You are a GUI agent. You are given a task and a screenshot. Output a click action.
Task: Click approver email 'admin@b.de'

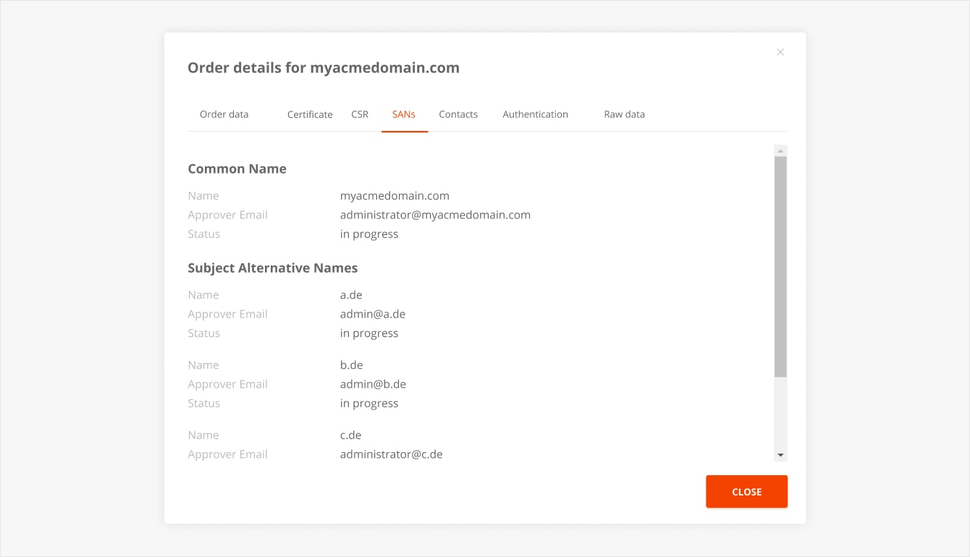click(x=373, y=384)
